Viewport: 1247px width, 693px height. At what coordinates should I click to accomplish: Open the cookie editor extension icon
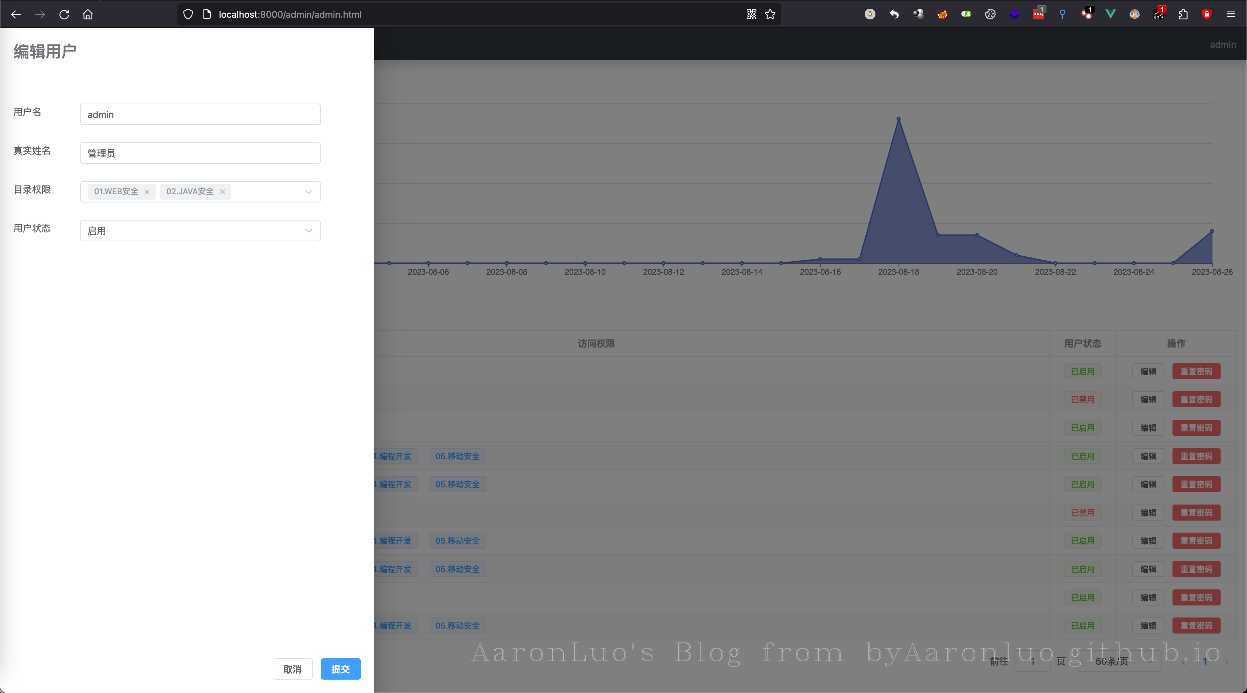(990, 14)
